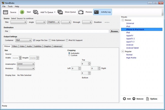Image resolution: width=165 pixels, height=110 pixels.
Task: Click the Add To Queue icon
Action: [x=36, y=12]
